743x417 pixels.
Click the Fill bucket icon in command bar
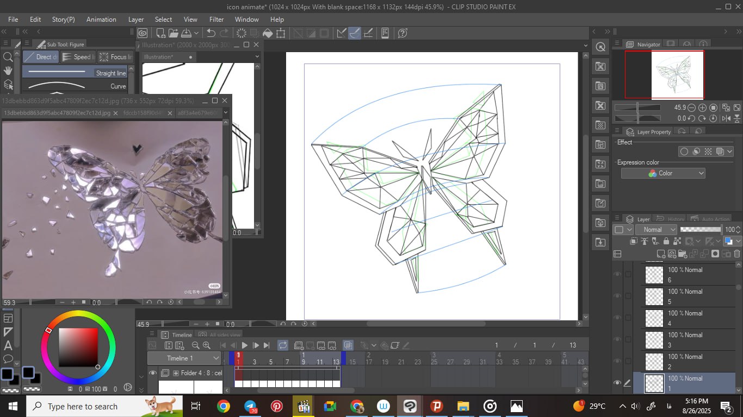(x=268, y=33)
